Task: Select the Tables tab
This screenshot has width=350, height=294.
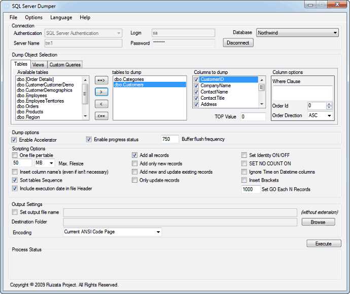Action: click(x=21, y=64)
